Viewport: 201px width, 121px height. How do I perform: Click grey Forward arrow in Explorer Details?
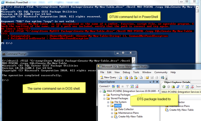pyautogui.click(x=168, y=87)
